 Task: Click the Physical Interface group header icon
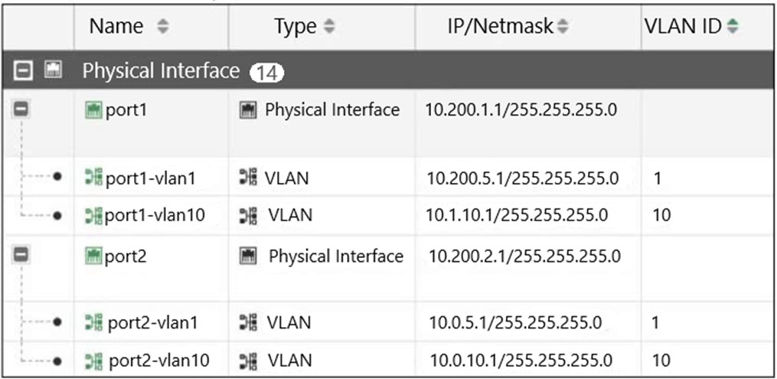pos(53,71)
